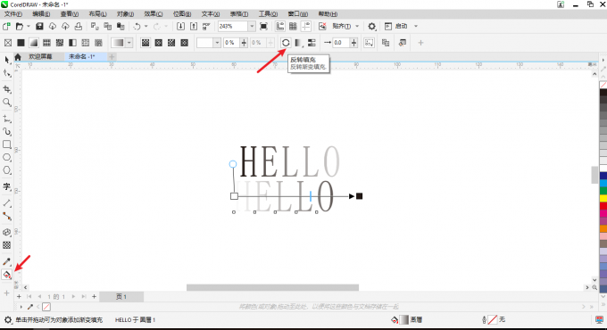Expand the undo history dropdown arrow

pyautogui.click(x=146, y=26)
